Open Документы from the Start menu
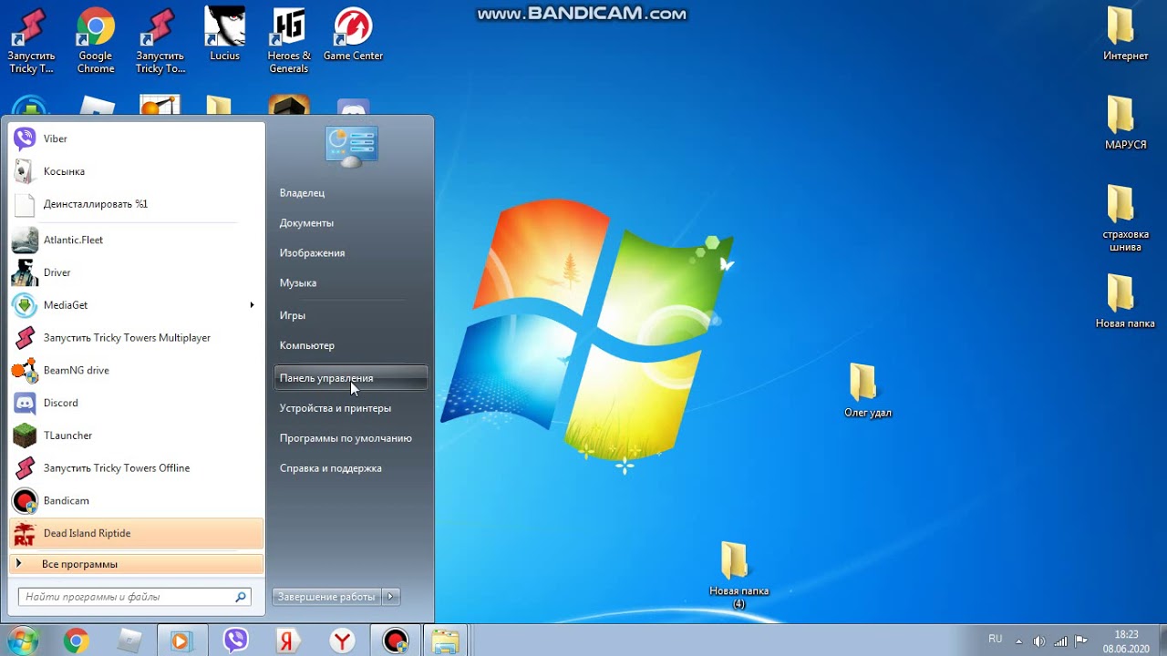Image resolution: width=1167 pixels, height=656 pixels. point(351,223)
